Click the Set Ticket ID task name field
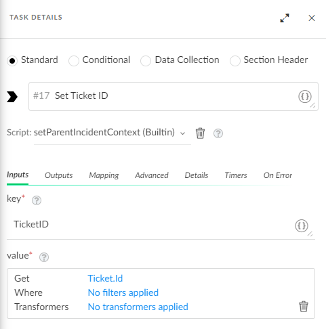 pyautogui.click(x=174, y=96)
